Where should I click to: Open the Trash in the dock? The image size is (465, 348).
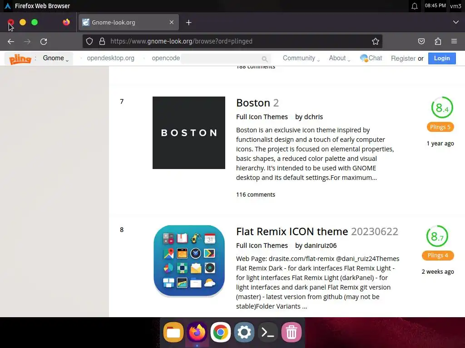(x=292, y=332)
